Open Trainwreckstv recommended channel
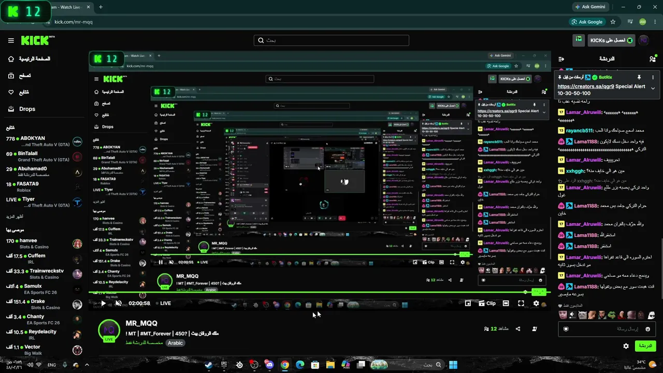Viewport: 663px width, 373px height. coord(44,274)
